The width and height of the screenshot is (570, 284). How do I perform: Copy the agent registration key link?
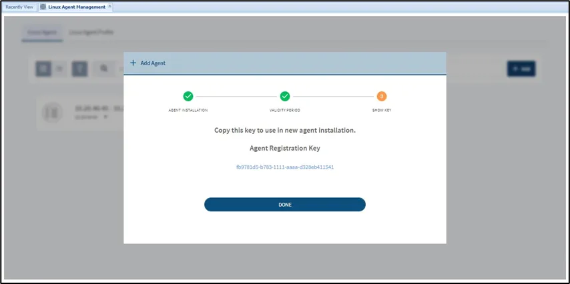coord(284,167)
